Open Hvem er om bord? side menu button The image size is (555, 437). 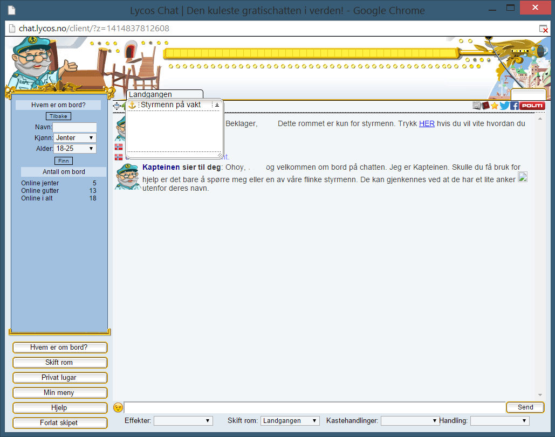[x=60, y=348]
